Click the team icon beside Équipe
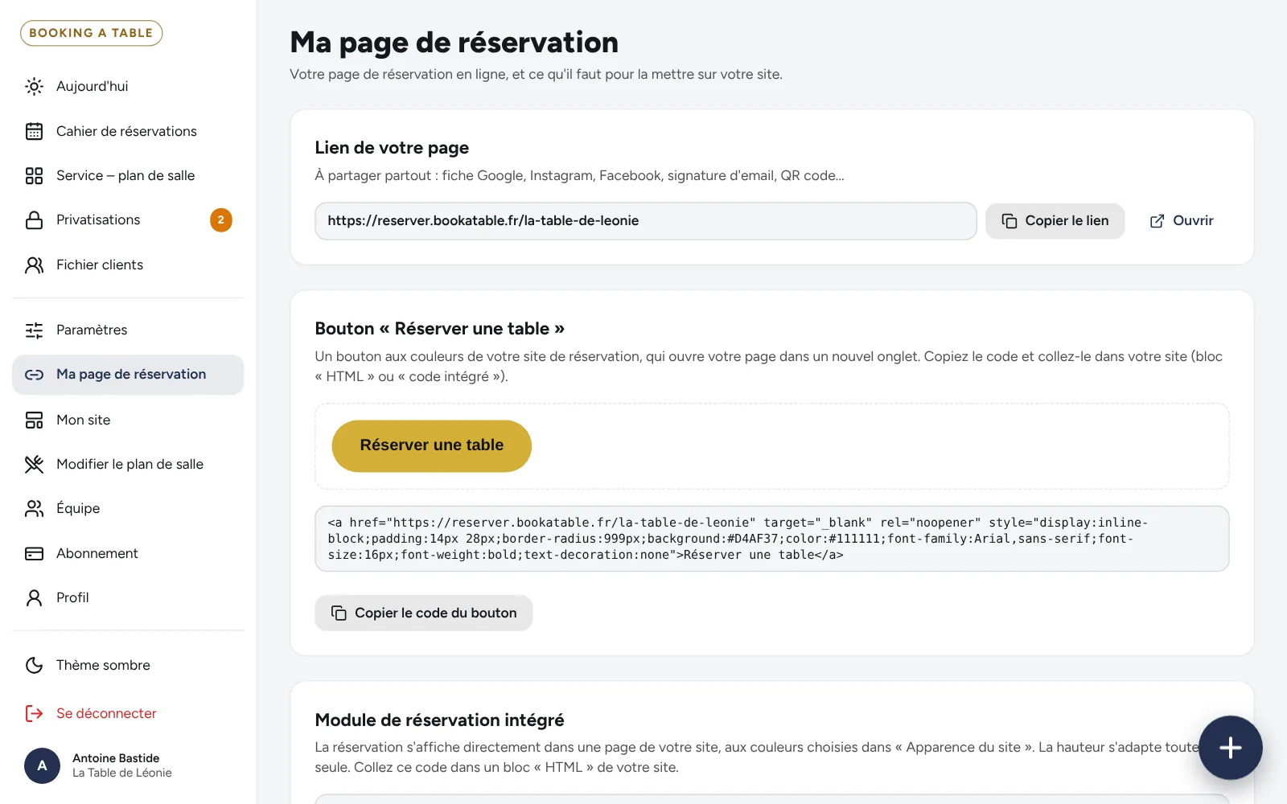The width and height of the screenshot is (1287, 804). coord(34,508)
